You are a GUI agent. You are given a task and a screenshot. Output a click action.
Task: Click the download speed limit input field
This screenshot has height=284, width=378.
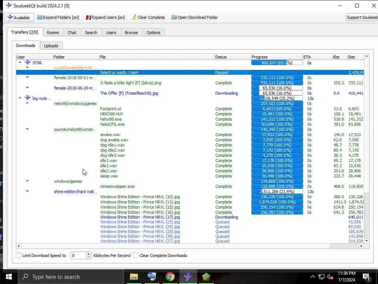pyautogui.click(x=78, y=255)
